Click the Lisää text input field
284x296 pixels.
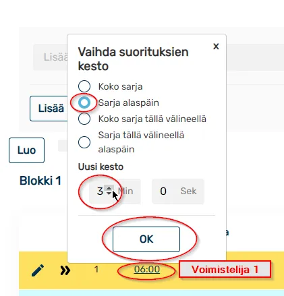[x=51, y=57]
